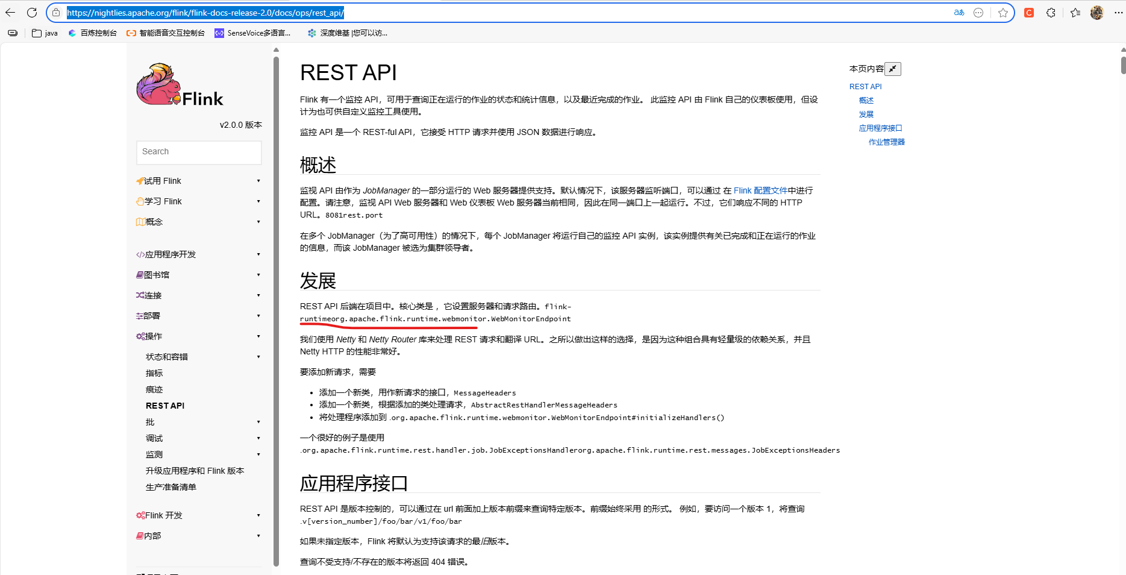Open 百炼控制台 bookmark
Screen dimensions: 1126x575
[x=93, y=33]
